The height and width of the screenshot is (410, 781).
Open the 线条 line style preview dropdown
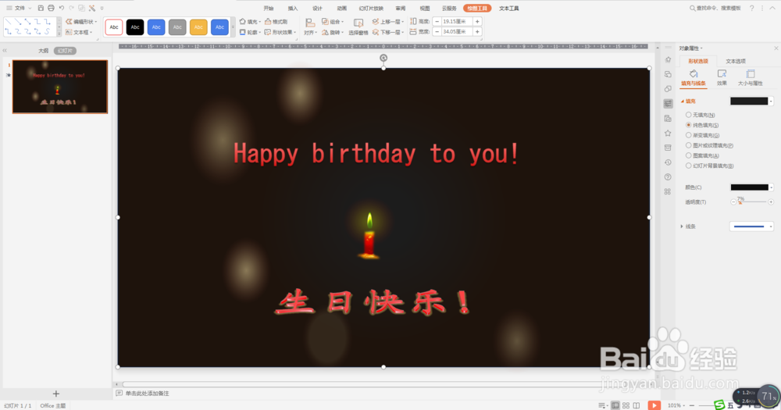(x=751, y=226)
